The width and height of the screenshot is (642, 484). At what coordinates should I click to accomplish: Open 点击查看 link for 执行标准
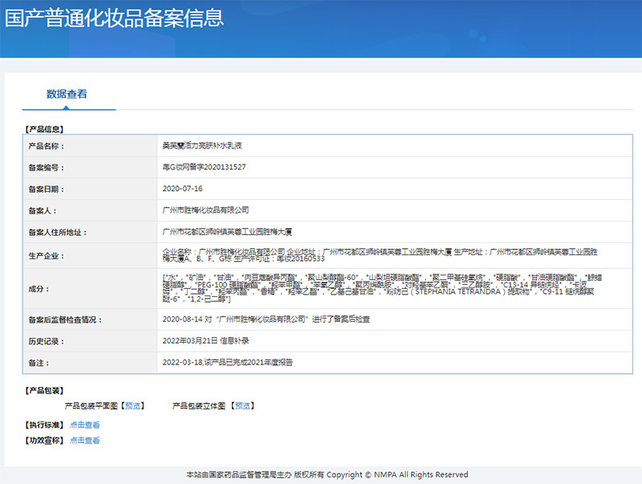84,425
